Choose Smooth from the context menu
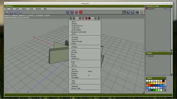Viewport: 177px width, 99px height. [74, 76]
